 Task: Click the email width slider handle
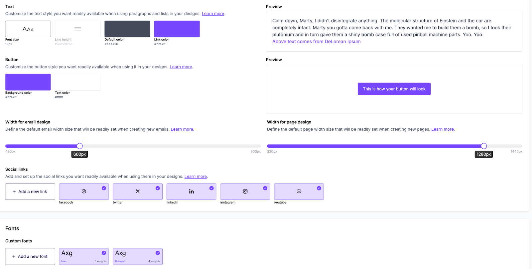(80, 146)
